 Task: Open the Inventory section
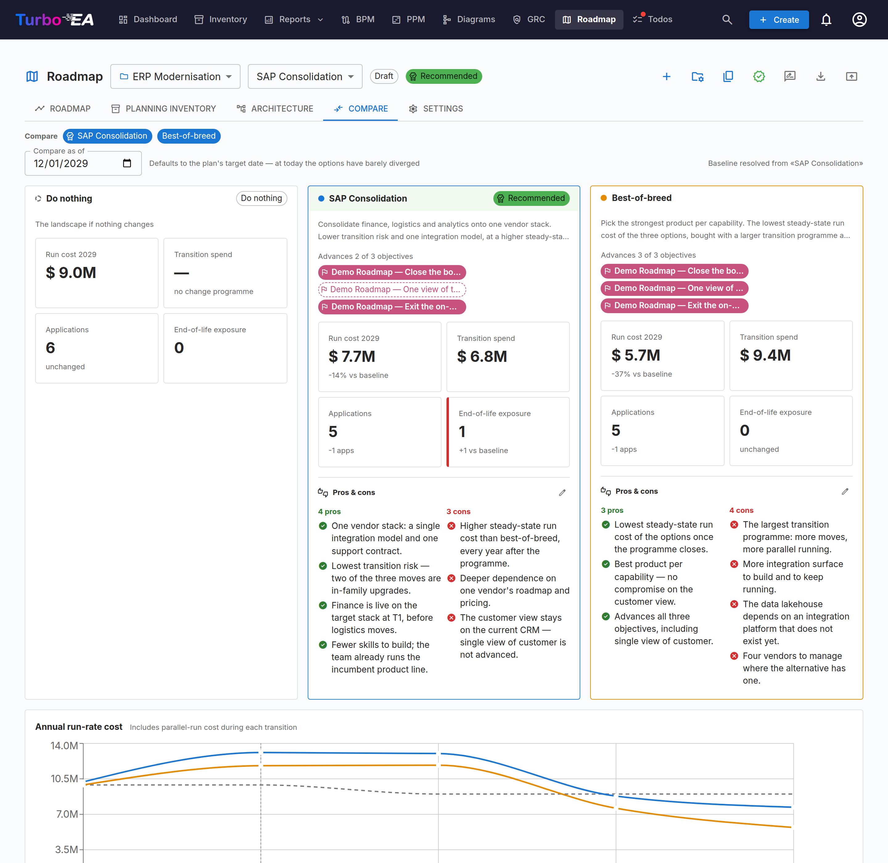(221, 19)
